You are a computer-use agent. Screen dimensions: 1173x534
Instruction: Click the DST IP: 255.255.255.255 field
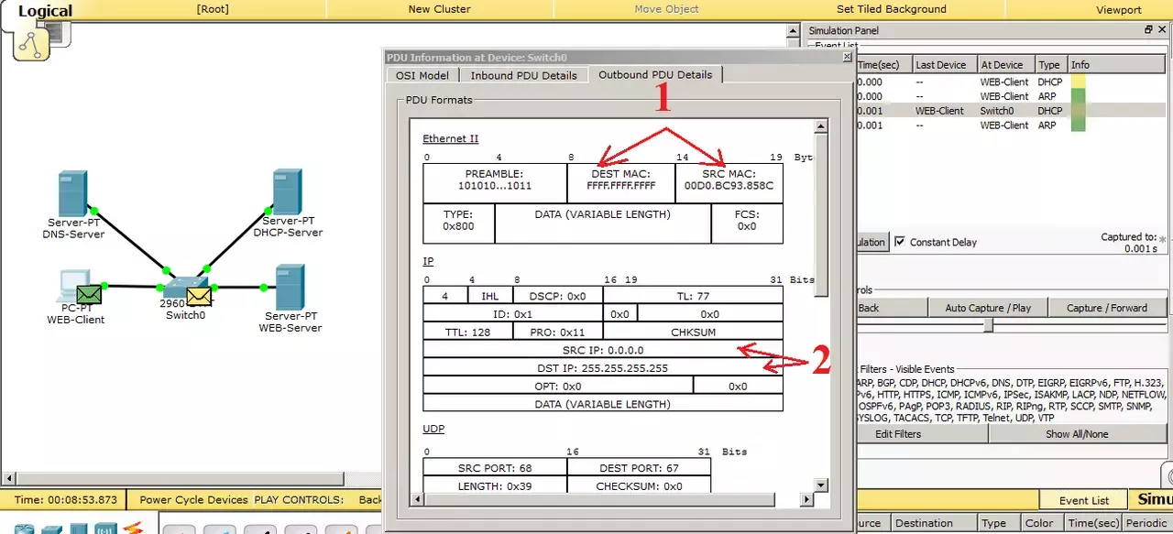pyautogui.click(x=603, y=368)
